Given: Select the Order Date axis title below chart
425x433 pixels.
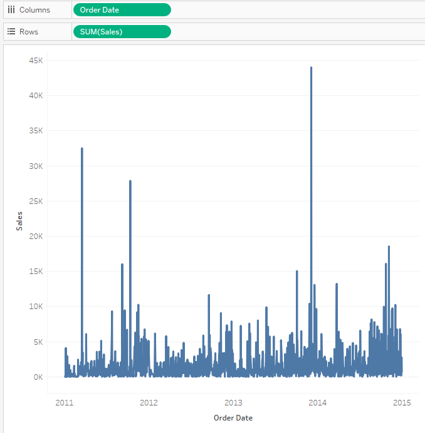Looking at the screenshot, I should [233, 418].
